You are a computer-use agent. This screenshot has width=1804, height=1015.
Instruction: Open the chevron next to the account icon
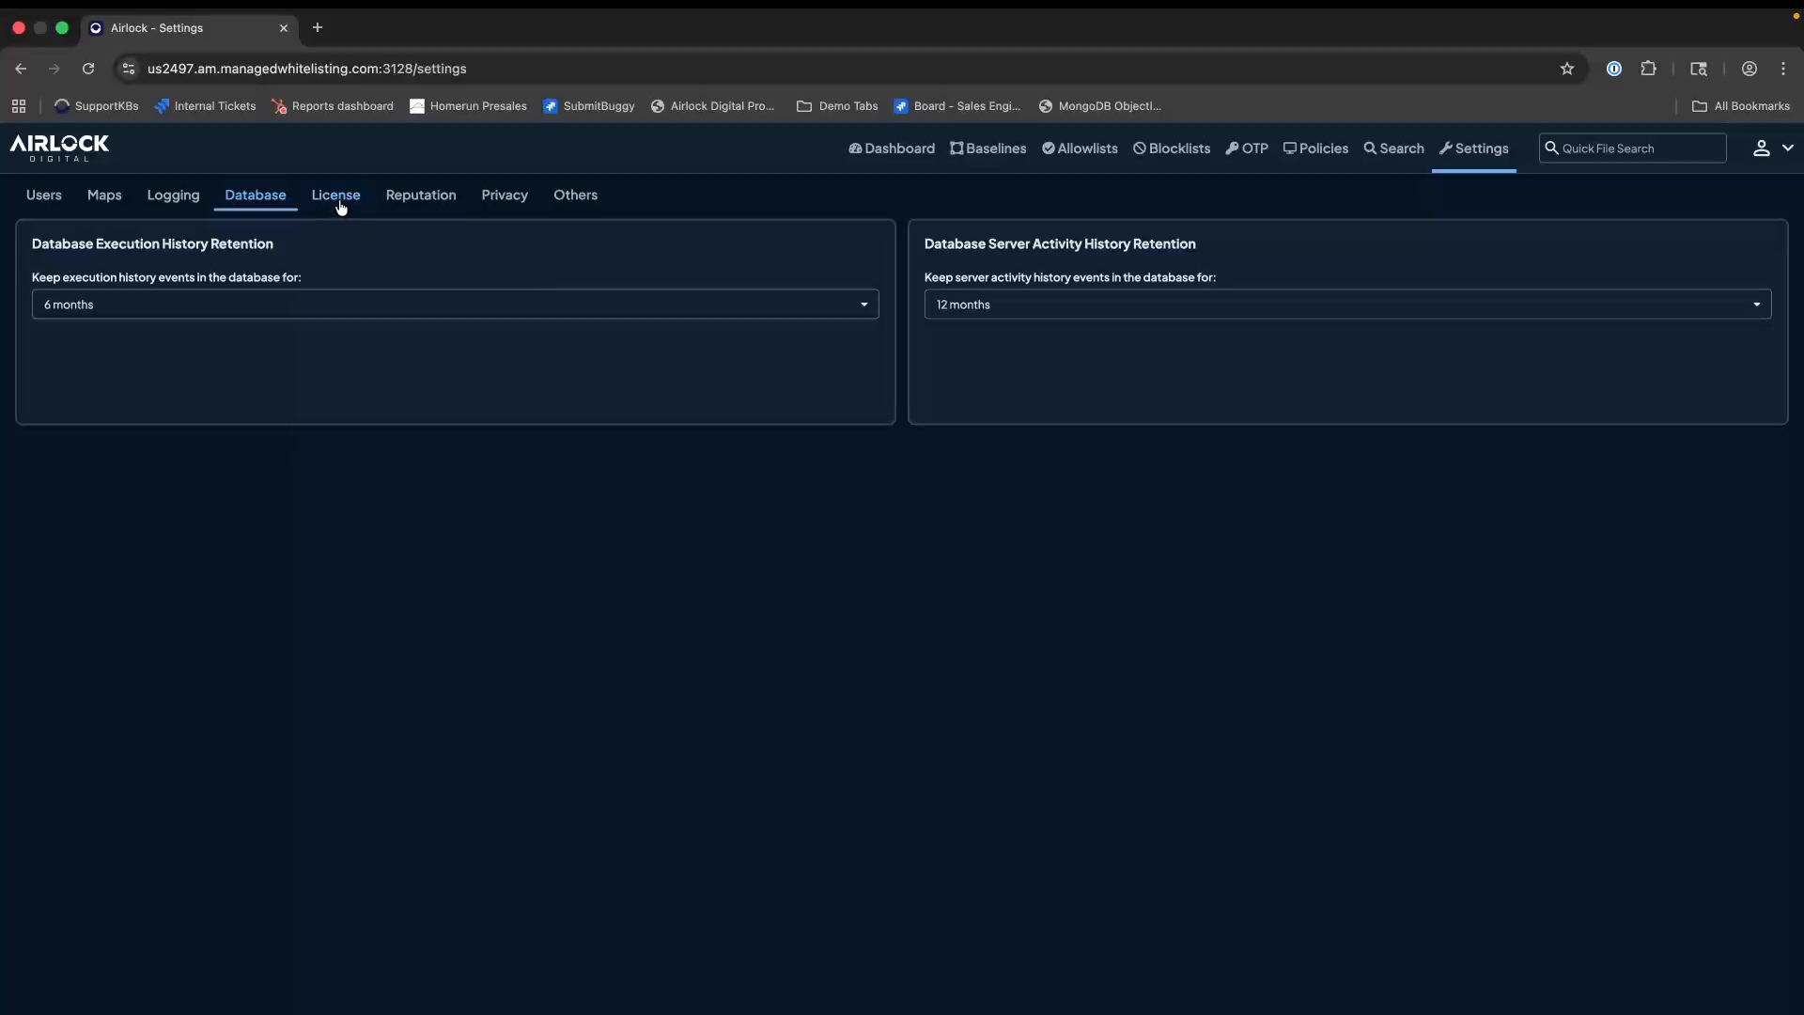(x=1788, y=148)
